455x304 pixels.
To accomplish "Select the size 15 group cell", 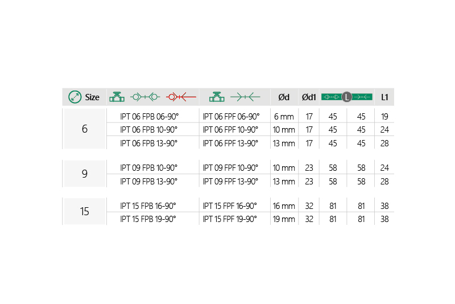I will tap(85, 212).
